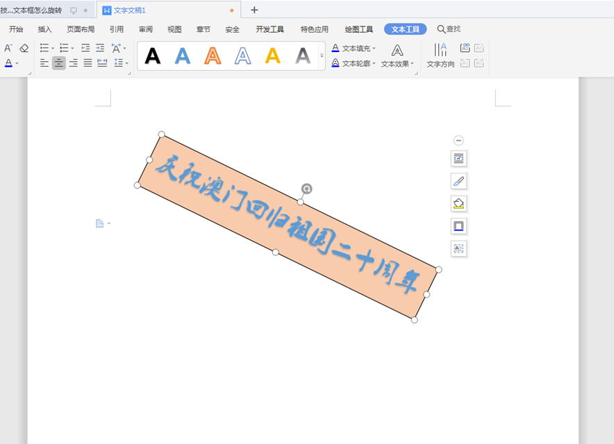The height and width of the screenshot is (444, 614).
Task: Open the layout options icon beside the shape
Action: tap(458, 158)
